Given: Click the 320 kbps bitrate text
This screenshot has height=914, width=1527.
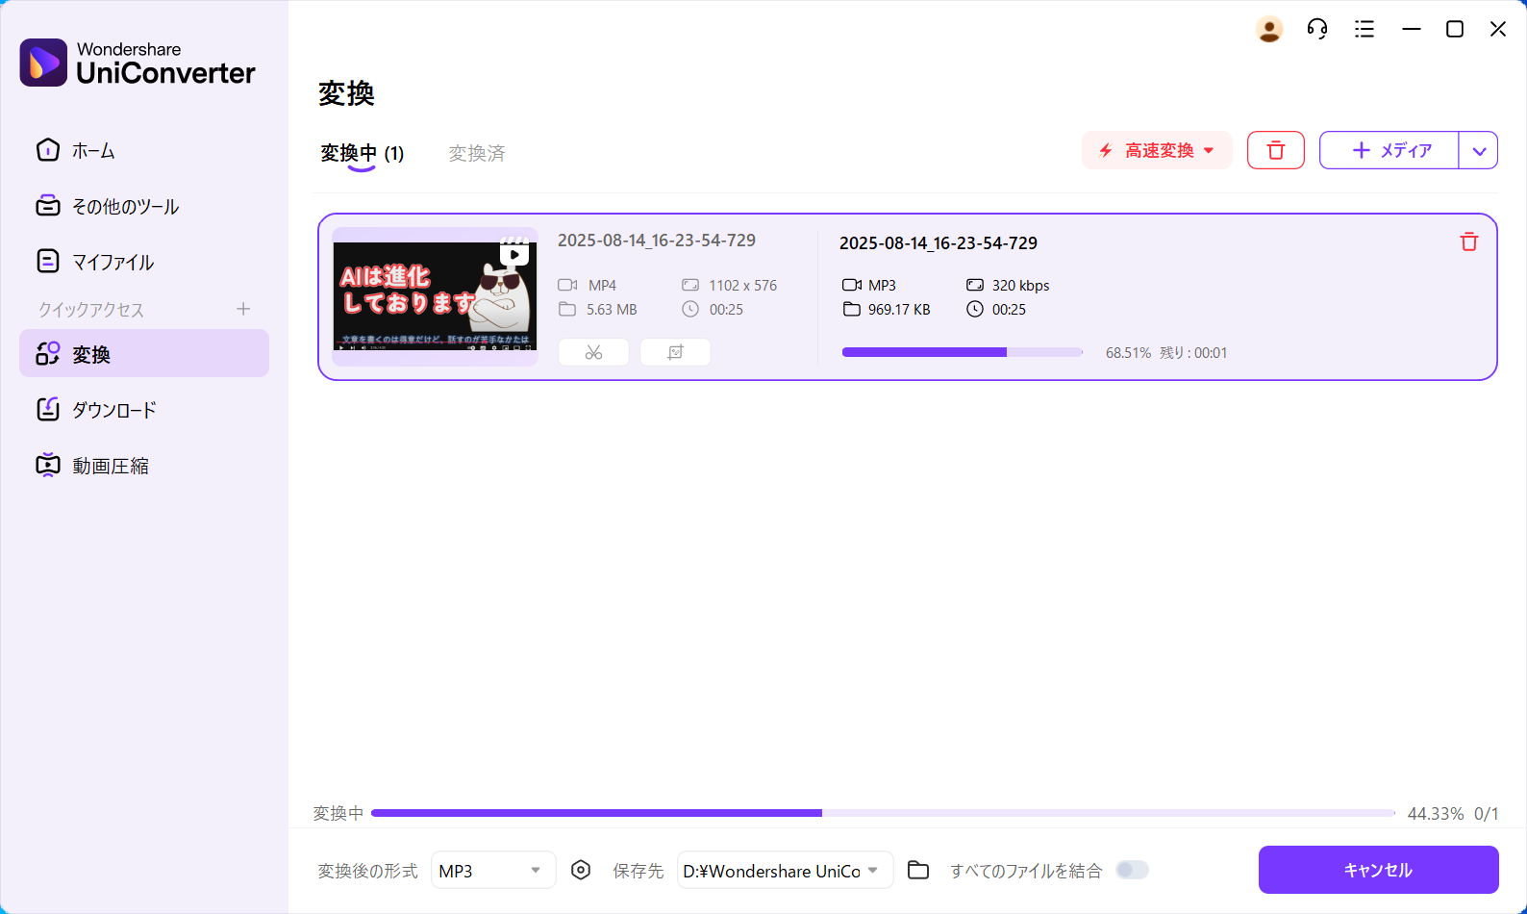Looking at the screenshot, I should point(1021,286).
